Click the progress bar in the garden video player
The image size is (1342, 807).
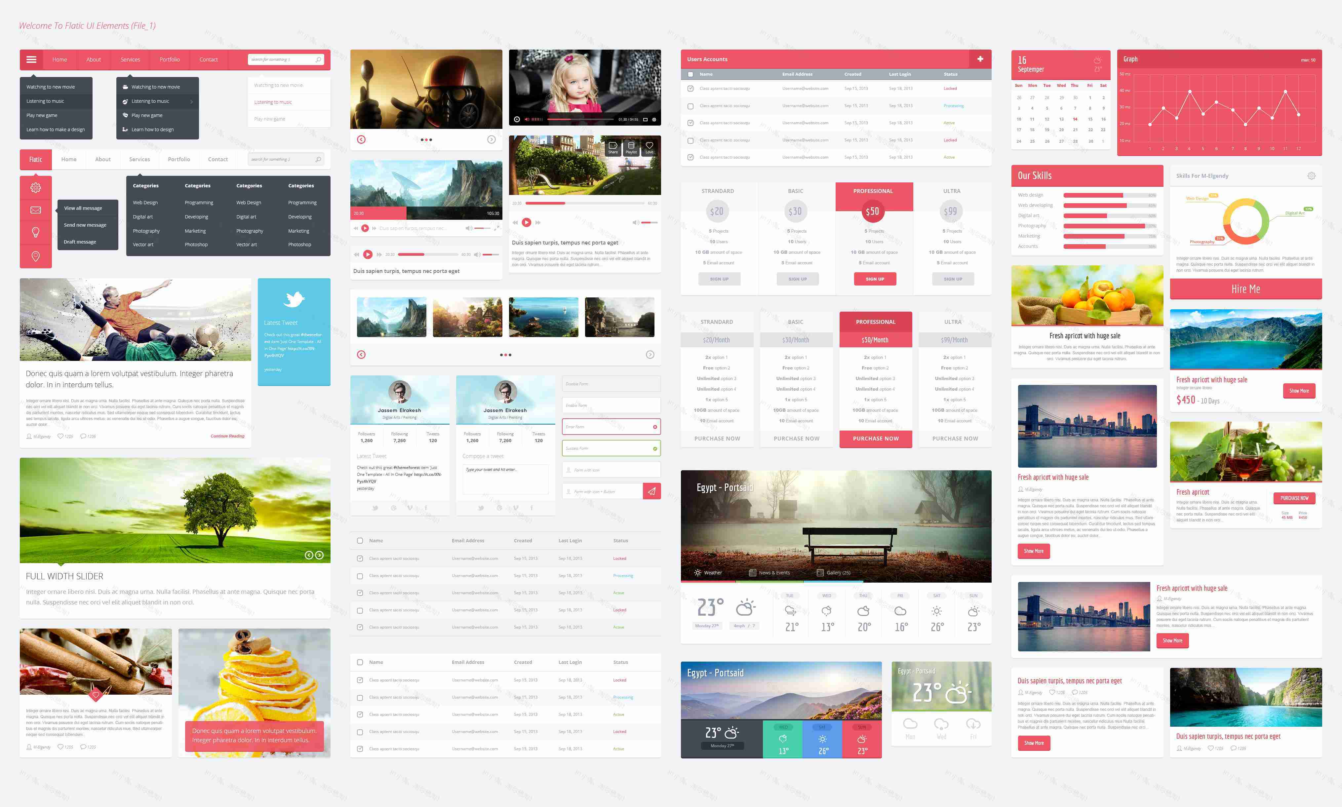click(584, 203)
